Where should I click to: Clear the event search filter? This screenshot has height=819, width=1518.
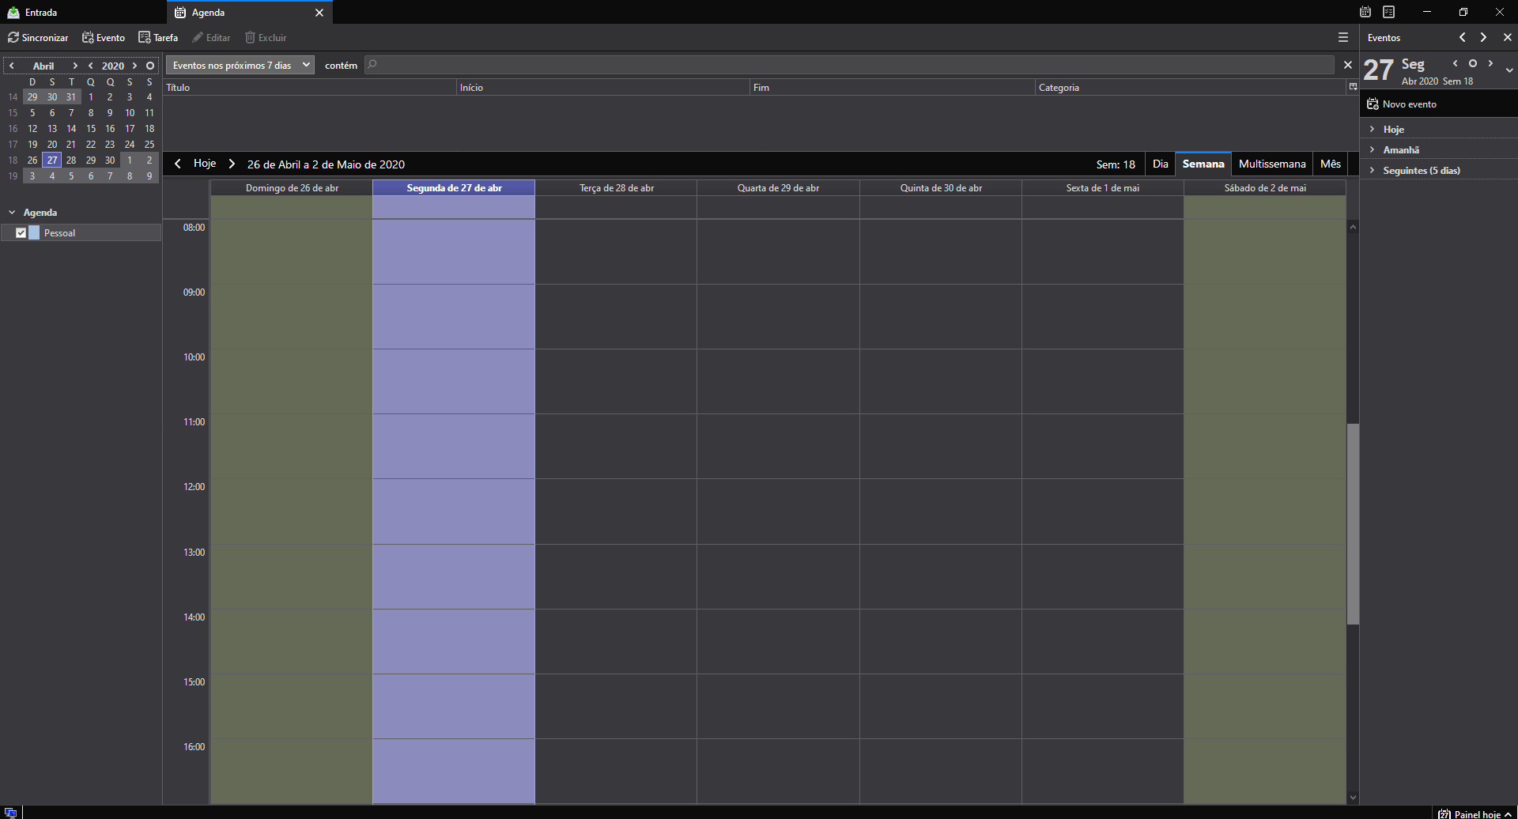tap(1348, 65)
